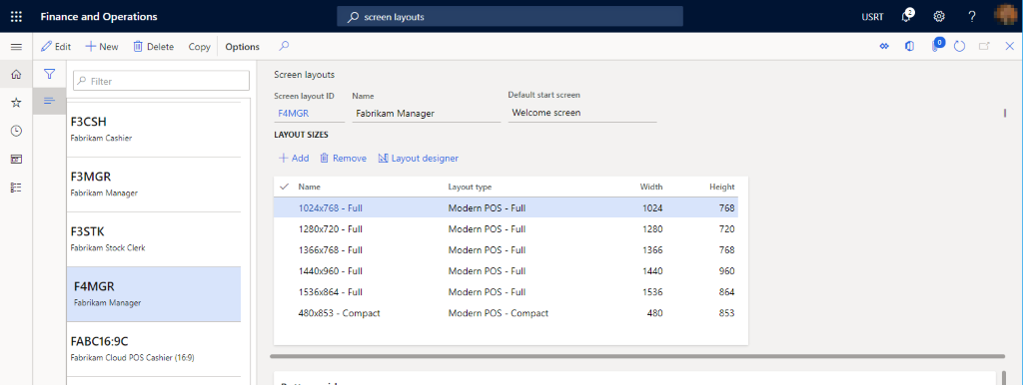Sort by Layout type column header
This screenshot has width=1023, height=385.
tap(470, 187)
